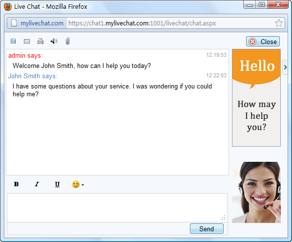Open the smiley emoticon picker
Image resolution: width=292 pixels, height=242 pixels.
76,184
